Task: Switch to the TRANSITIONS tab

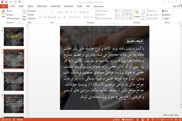Action: (x=42, y=6)
